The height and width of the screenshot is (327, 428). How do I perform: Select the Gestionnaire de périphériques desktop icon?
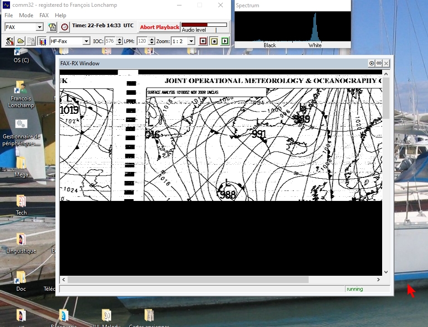(x=21, y=132)
